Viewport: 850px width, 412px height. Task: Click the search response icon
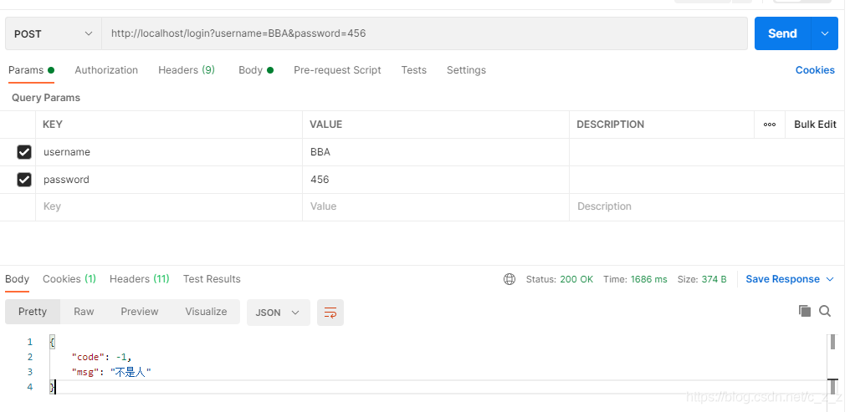(x=825, y=311)
